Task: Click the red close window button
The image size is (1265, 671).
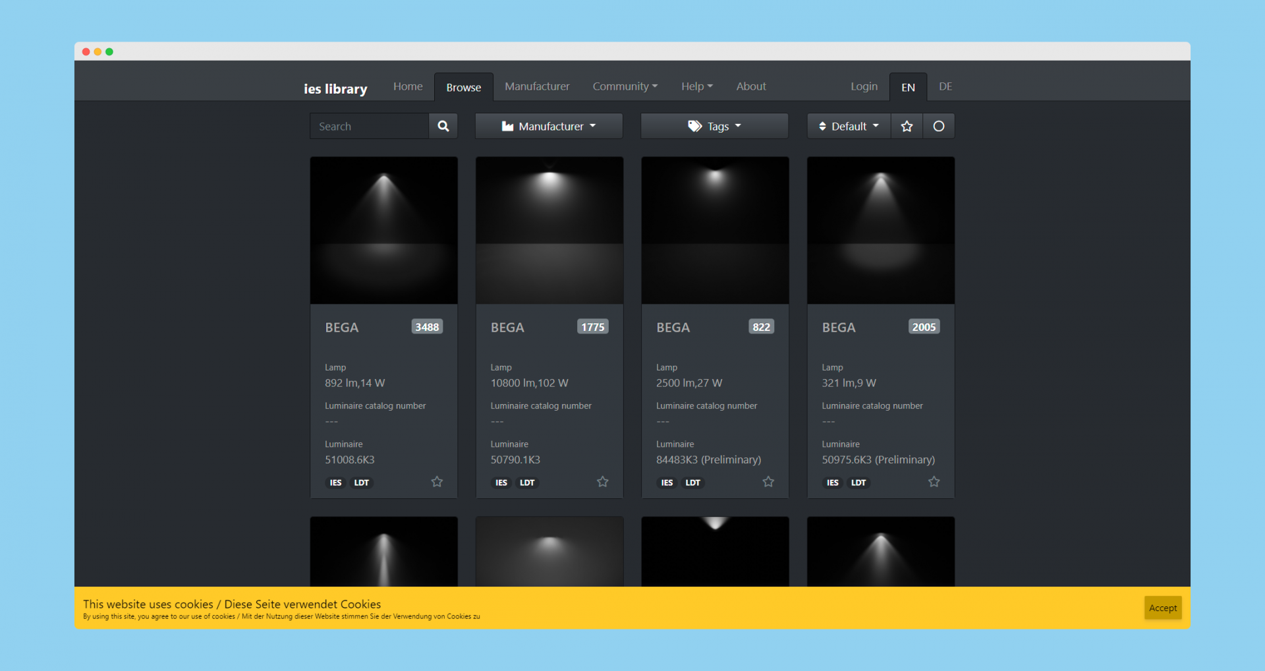Action: [86, 51]
